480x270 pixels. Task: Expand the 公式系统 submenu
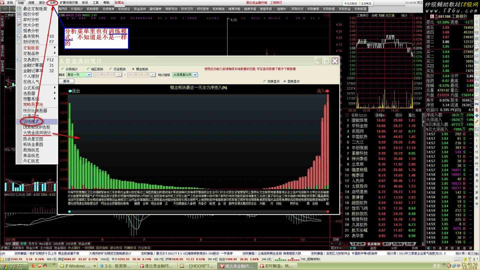tap(37, 88)
